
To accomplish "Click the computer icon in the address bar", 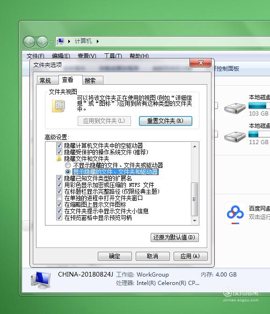I will point(60,42).
